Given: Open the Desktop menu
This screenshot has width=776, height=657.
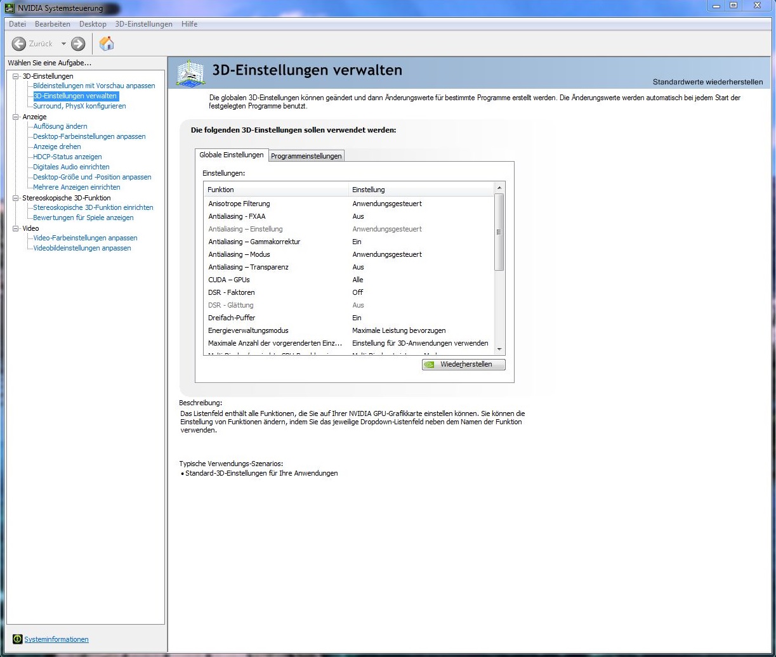Looking at the screenshot, I should 93,24.
